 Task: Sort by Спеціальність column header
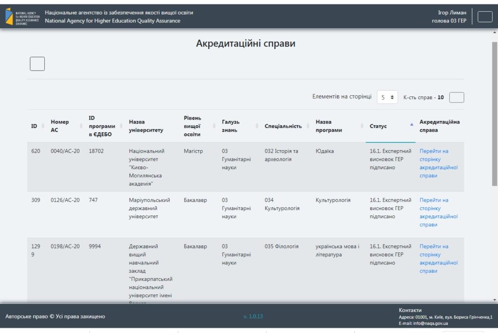pyautogui.click(x=285, y=126)
